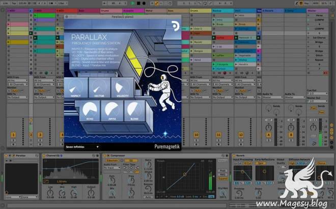This screenshot has height=209, width=336.
Task: Toggle the MIDI map mode switch
Action: tap(316, 3)
